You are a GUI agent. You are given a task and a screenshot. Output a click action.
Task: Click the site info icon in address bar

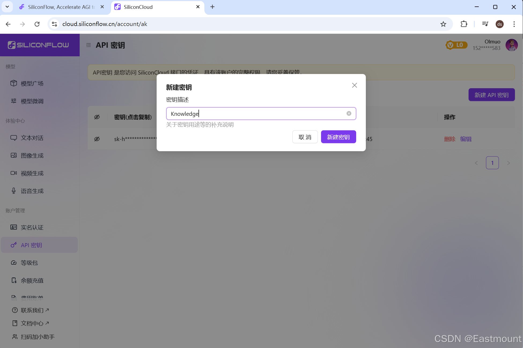tap(54, 24)
